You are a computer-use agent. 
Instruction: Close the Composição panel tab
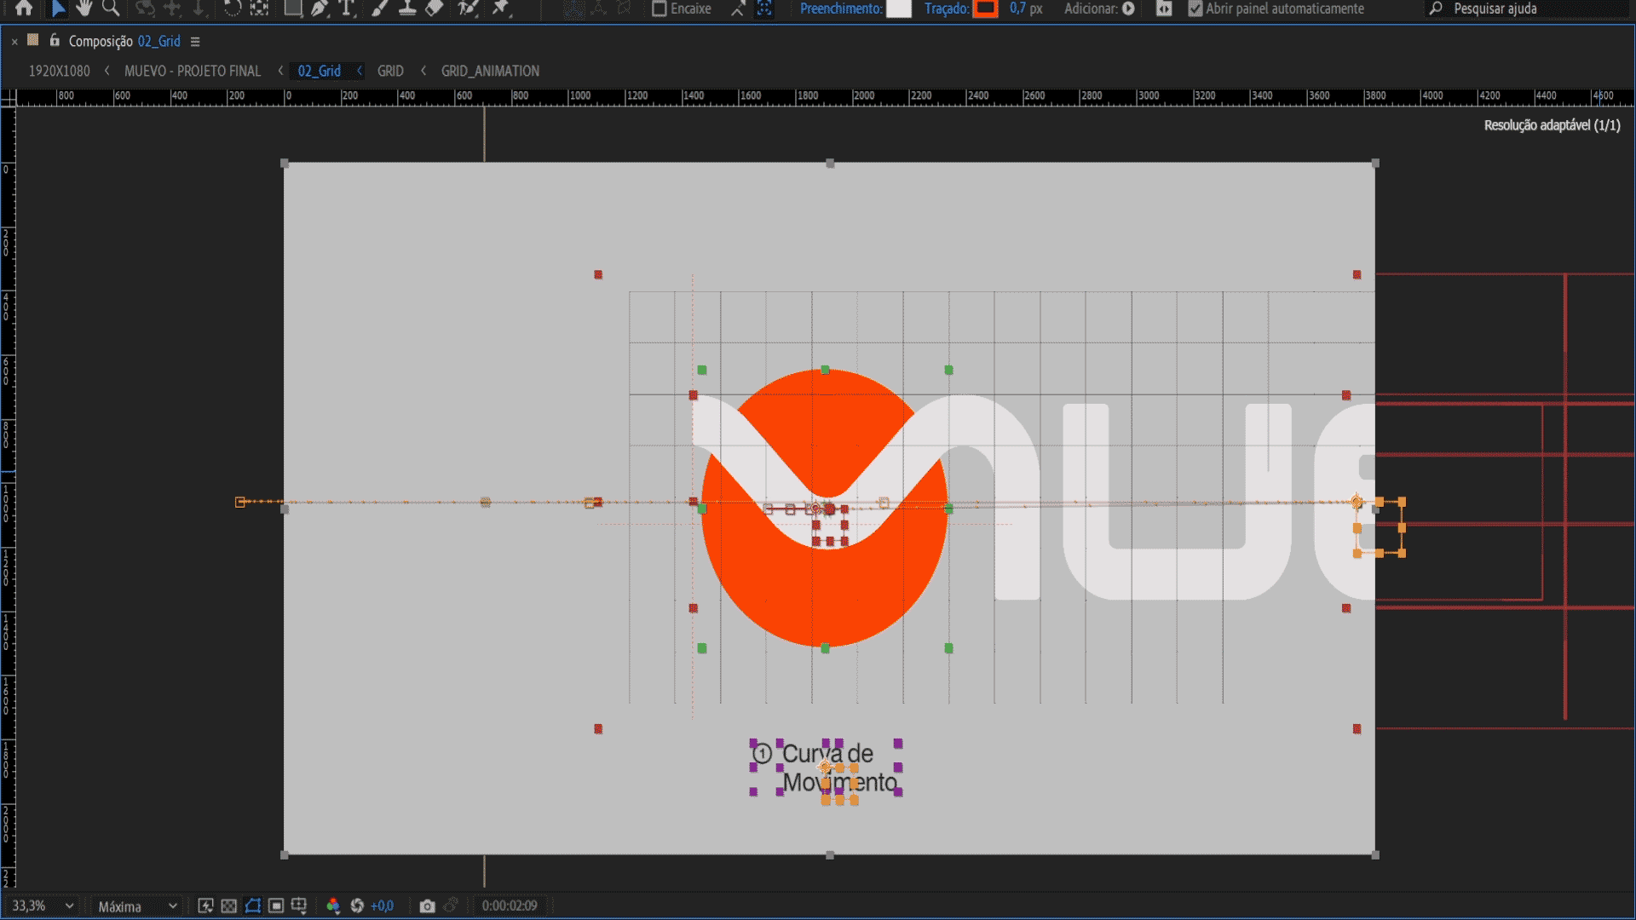[14, 41]
